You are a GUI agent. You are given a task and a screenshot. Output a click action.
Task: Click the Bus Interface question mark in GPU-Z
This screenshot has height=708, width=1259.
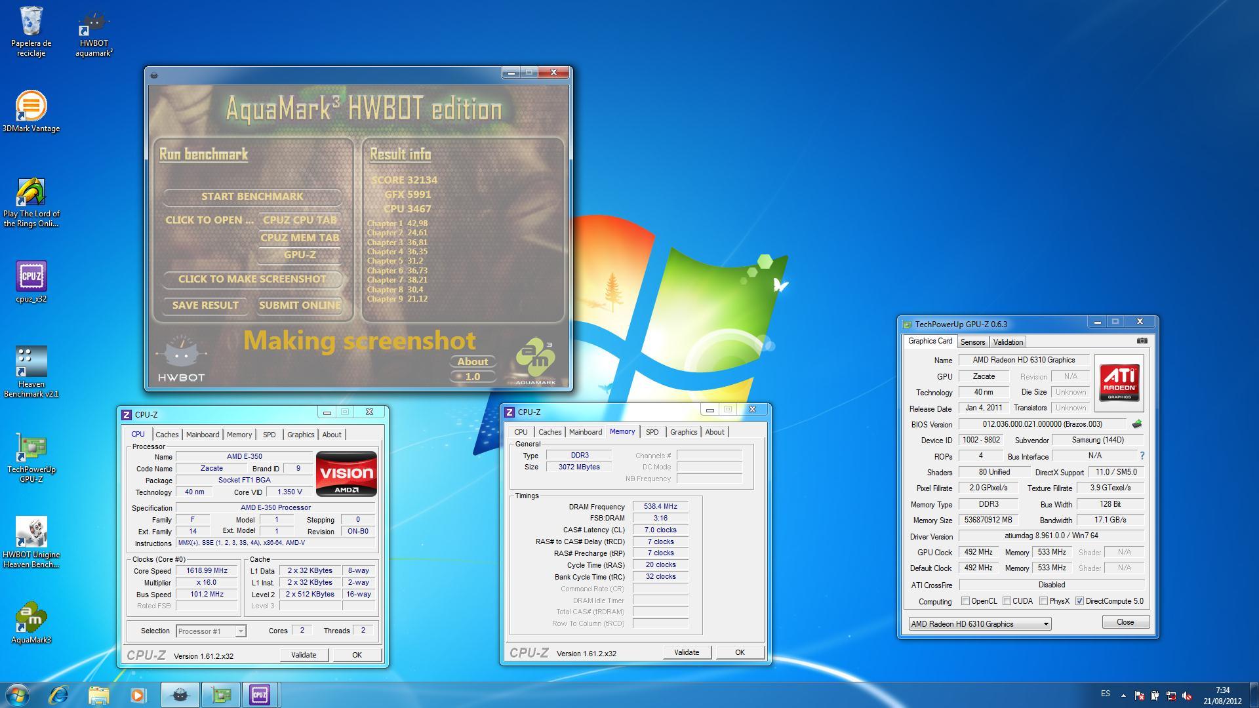point(1142,456)
